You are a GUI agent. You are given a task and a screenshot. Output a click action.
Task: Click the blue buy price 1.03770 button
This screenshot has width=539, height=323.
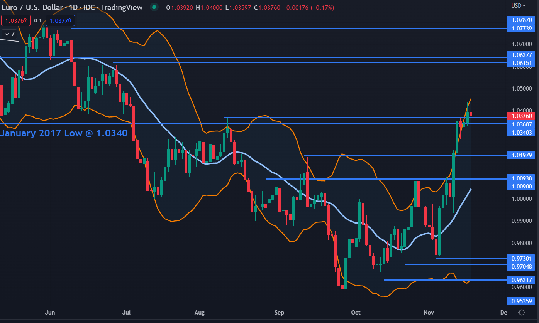click(60, 20)
